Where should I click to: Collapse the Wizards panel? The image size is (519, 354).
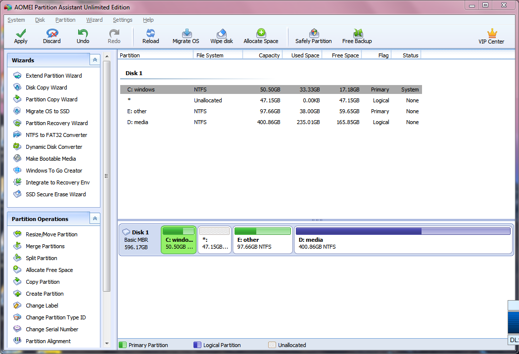click(95, 60)
